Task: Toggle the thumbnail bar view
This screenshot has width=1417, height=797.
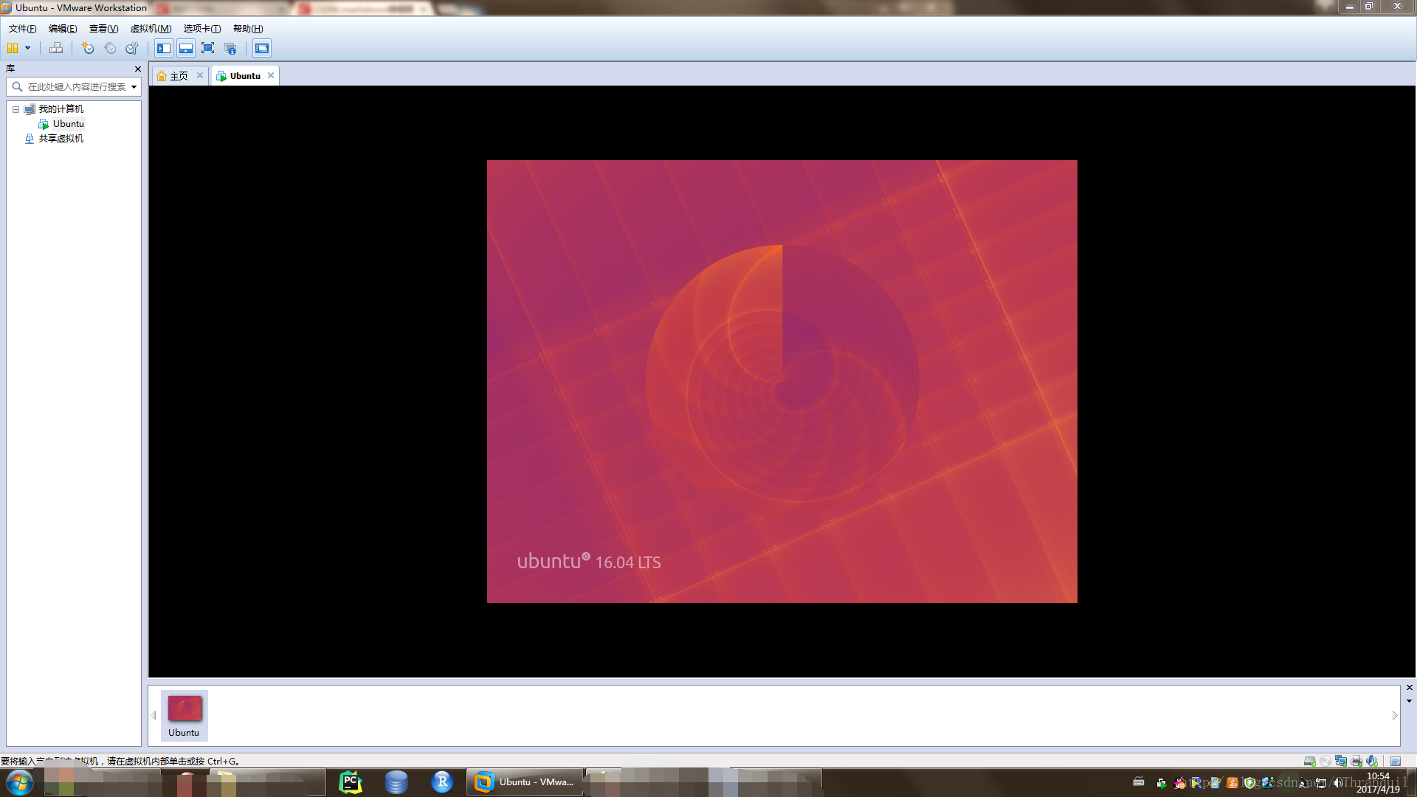Action: 186,48
